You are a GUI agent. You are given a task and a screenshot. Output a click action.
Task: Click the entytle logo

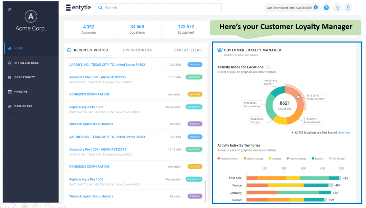coord(78,8)
